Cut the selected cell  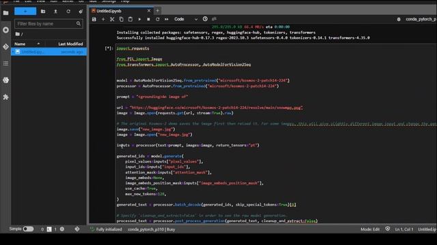(x=112, y=19)
